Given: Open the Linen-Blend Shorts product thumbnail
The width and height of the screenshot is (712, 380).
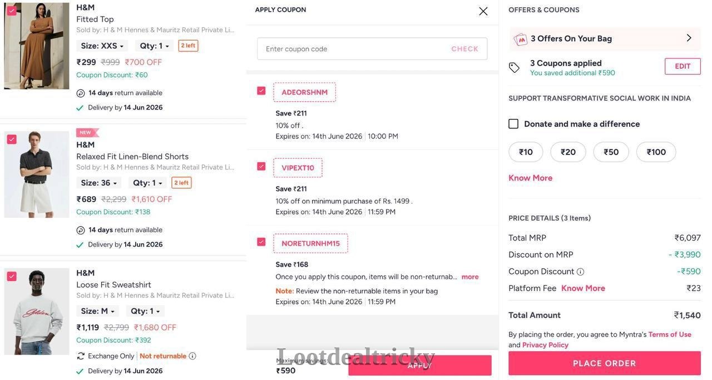Looking at the screenshot, I should [x=37, y=174].
